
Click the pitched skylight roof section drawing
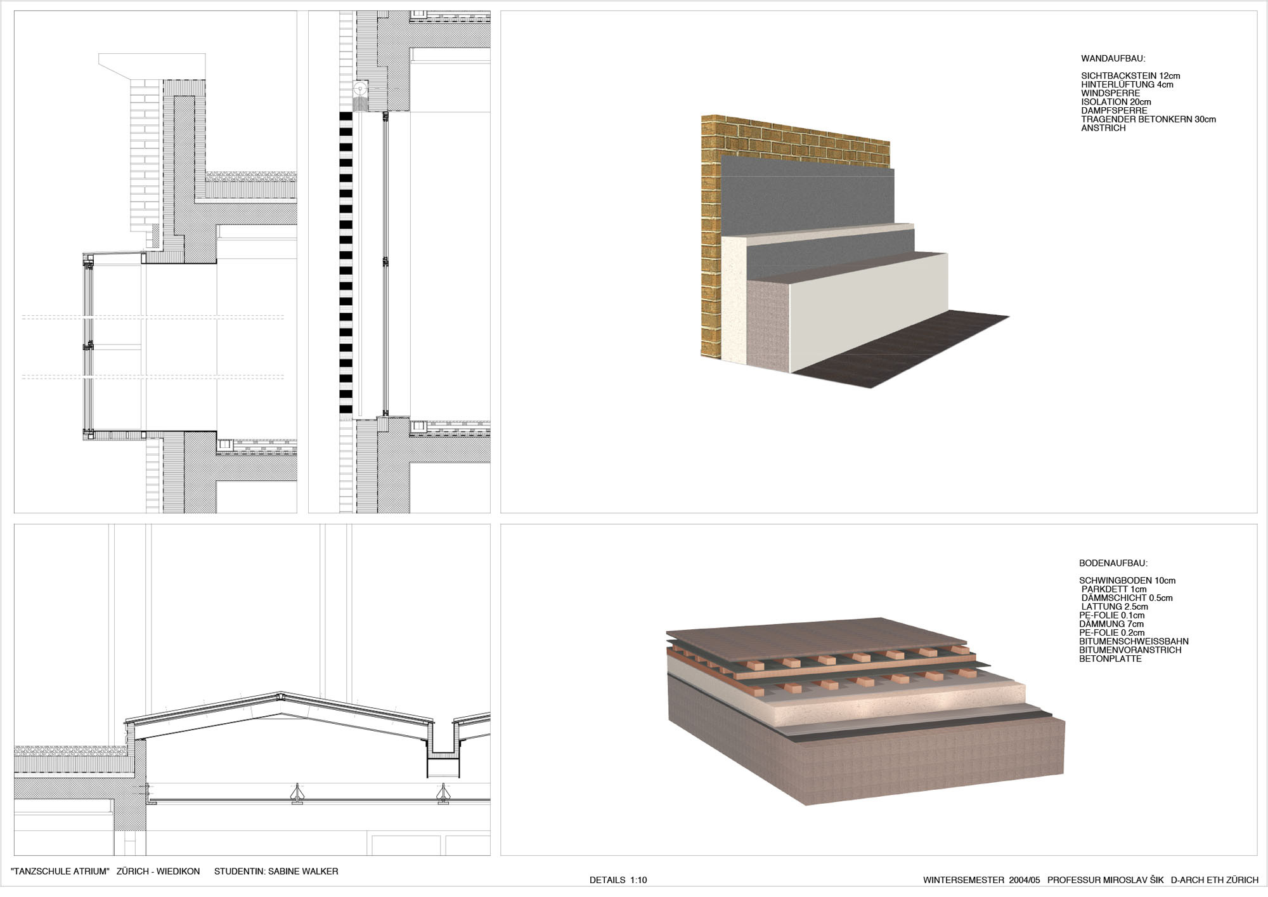click(252, 690)
